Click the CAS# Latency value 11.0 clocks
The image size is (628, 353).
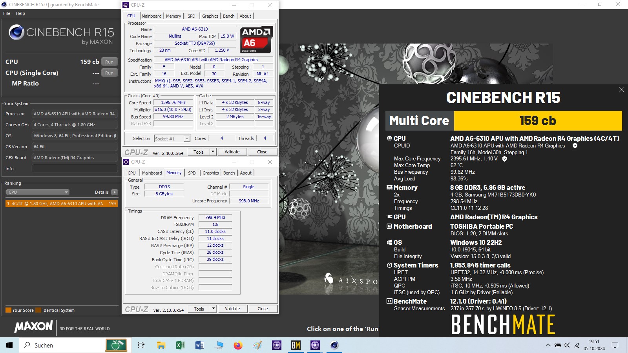(215, 231)
